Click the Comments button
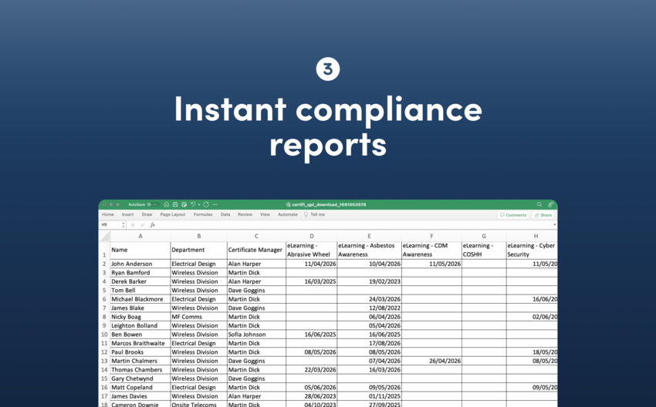656x407 pixels. [x=513, y=215]
